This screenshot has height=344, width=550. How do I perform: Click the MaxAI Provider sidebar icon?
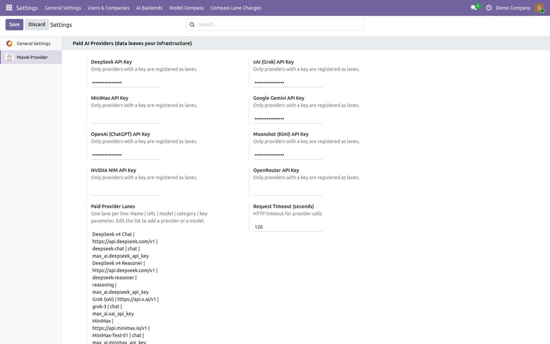[x=9, y=57]
